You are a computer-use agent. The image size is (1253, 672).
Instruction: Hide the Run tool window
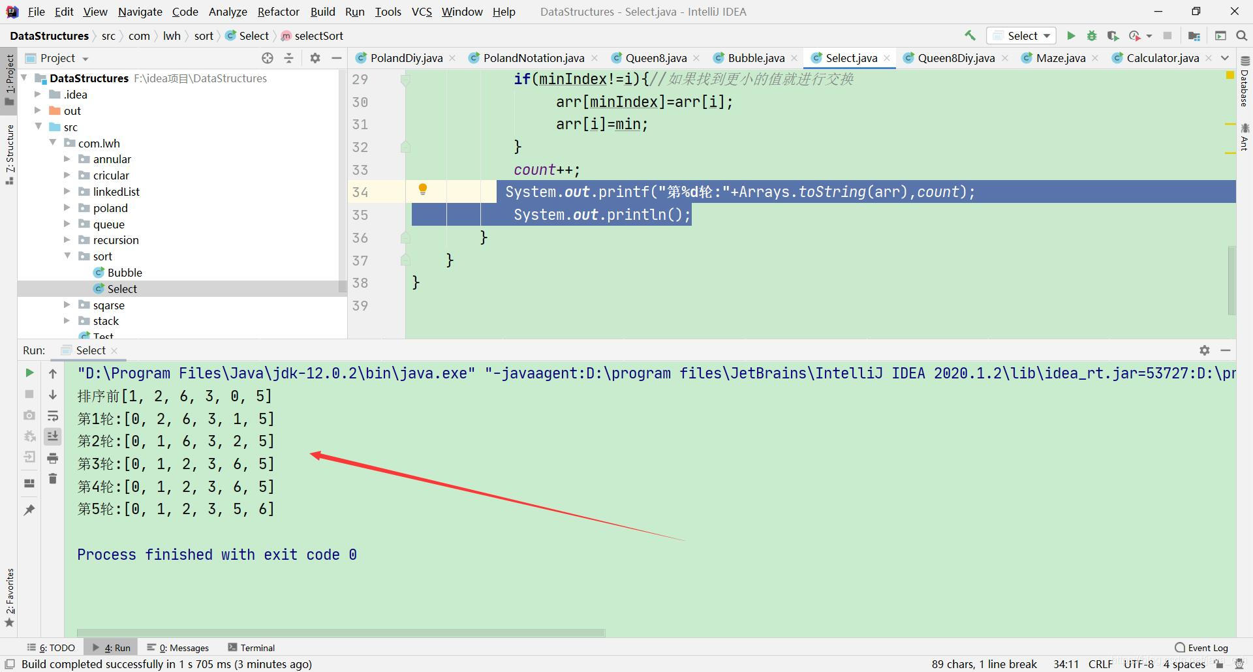1226,350
